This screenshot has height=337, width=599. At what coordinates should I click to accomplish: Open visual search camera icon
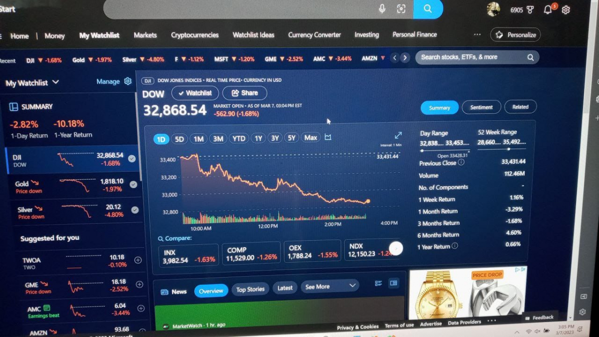click(401, 8)
